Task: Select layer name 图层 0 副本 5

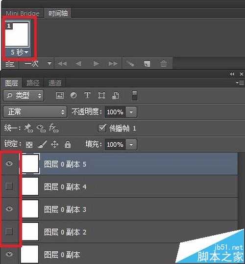Action: 65,164
